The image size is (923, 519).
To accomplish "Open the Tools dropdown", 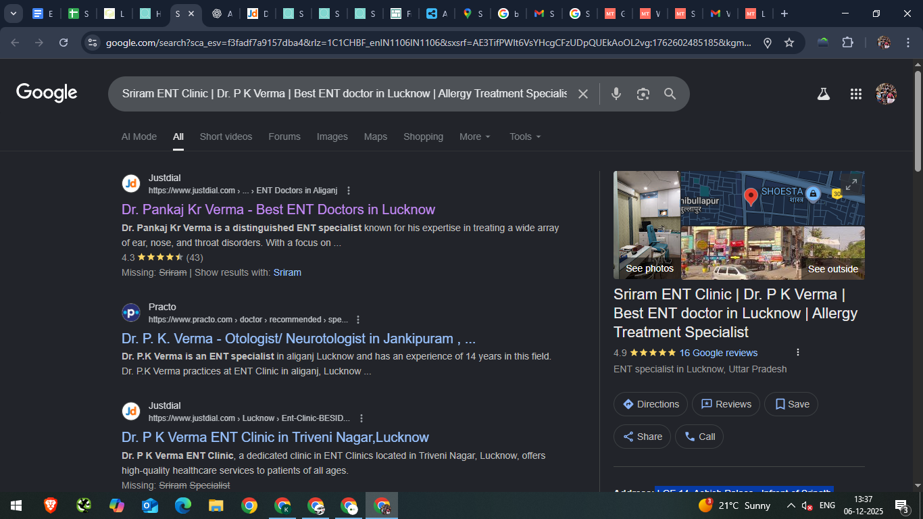I will 525,137.
